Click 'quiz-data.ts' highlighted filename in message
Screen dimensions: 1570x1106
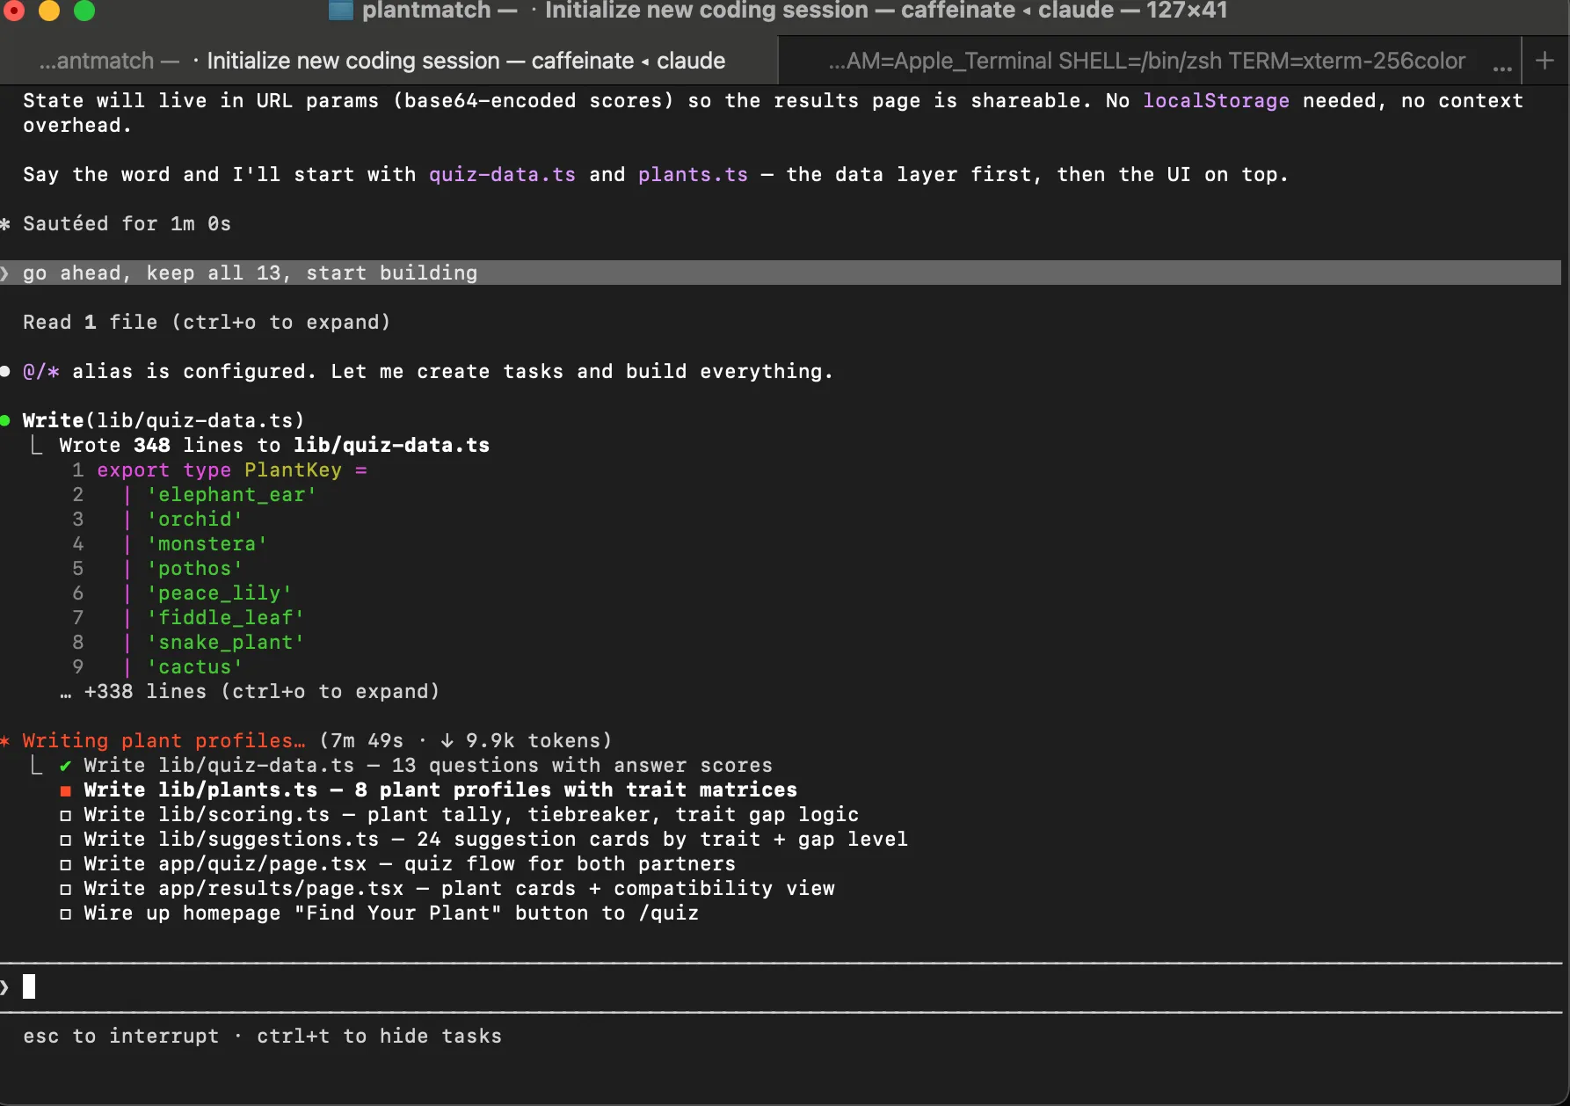[x=502, y=175]
